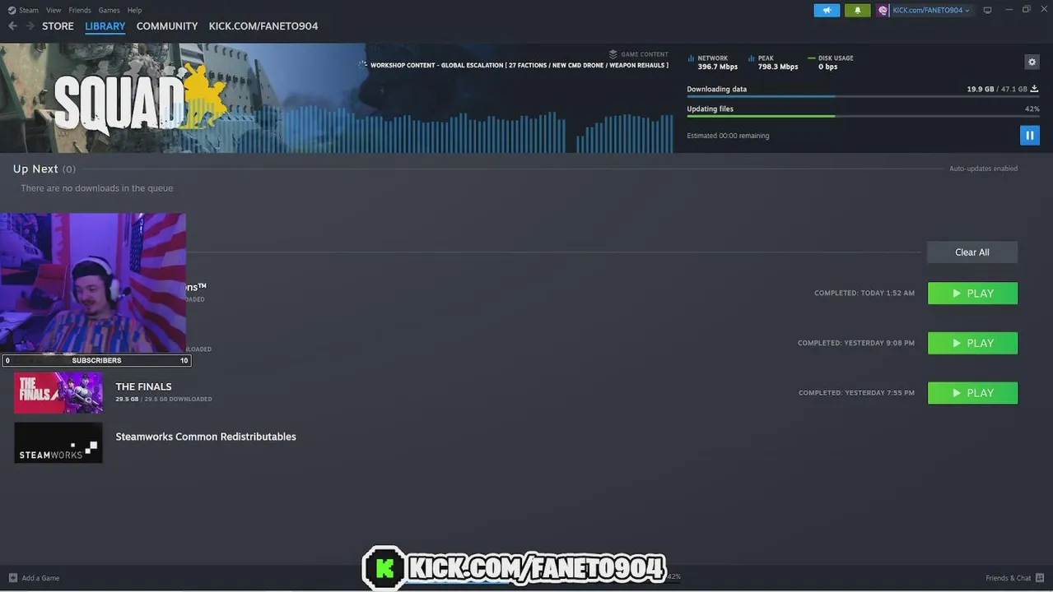Open the View menu
This screenshot has width=1053, height=592.
point(54,10)
